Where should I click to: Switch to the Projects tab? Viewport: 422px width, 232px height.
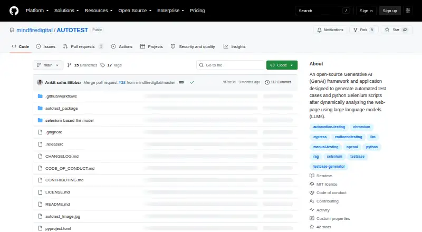(x=151, y=46)
